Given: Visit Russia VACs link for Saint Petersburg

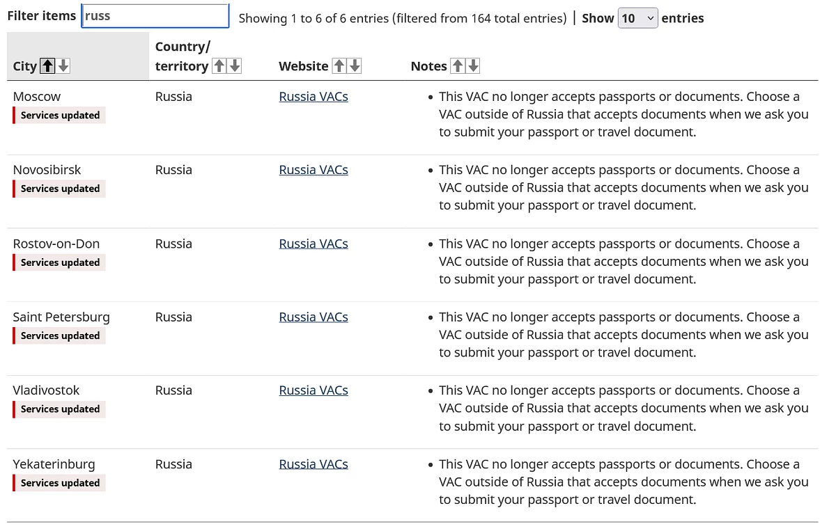Looking at the screenshot, I should tap(313, 317).
